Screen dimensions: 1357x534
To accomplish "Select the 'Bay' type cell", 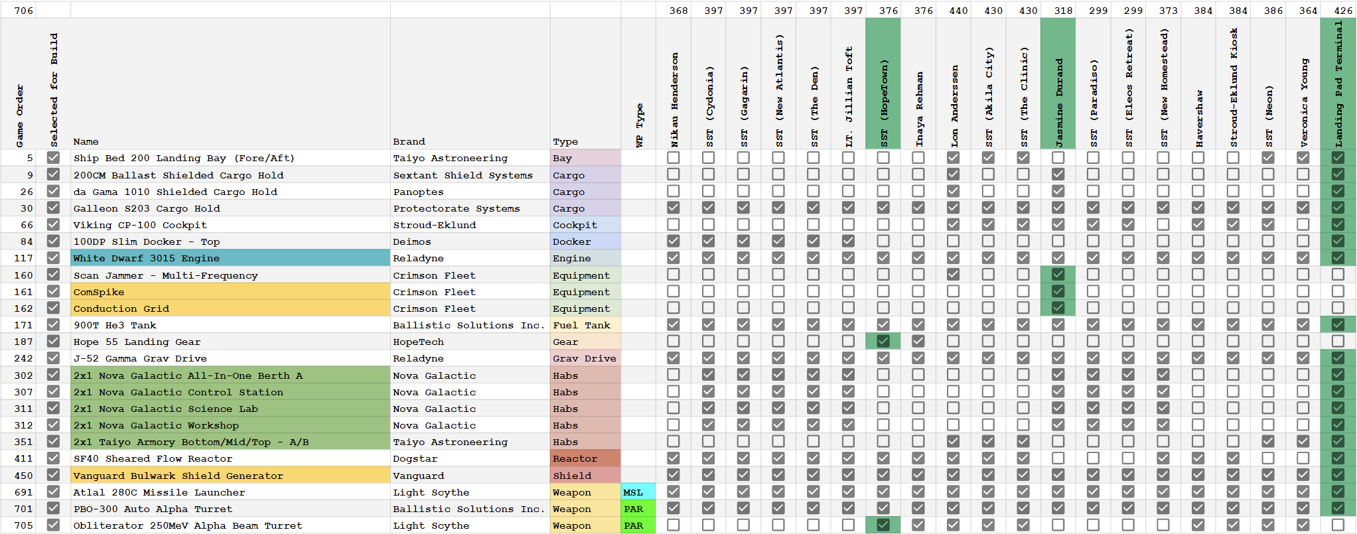I will (x=586, y=158).
